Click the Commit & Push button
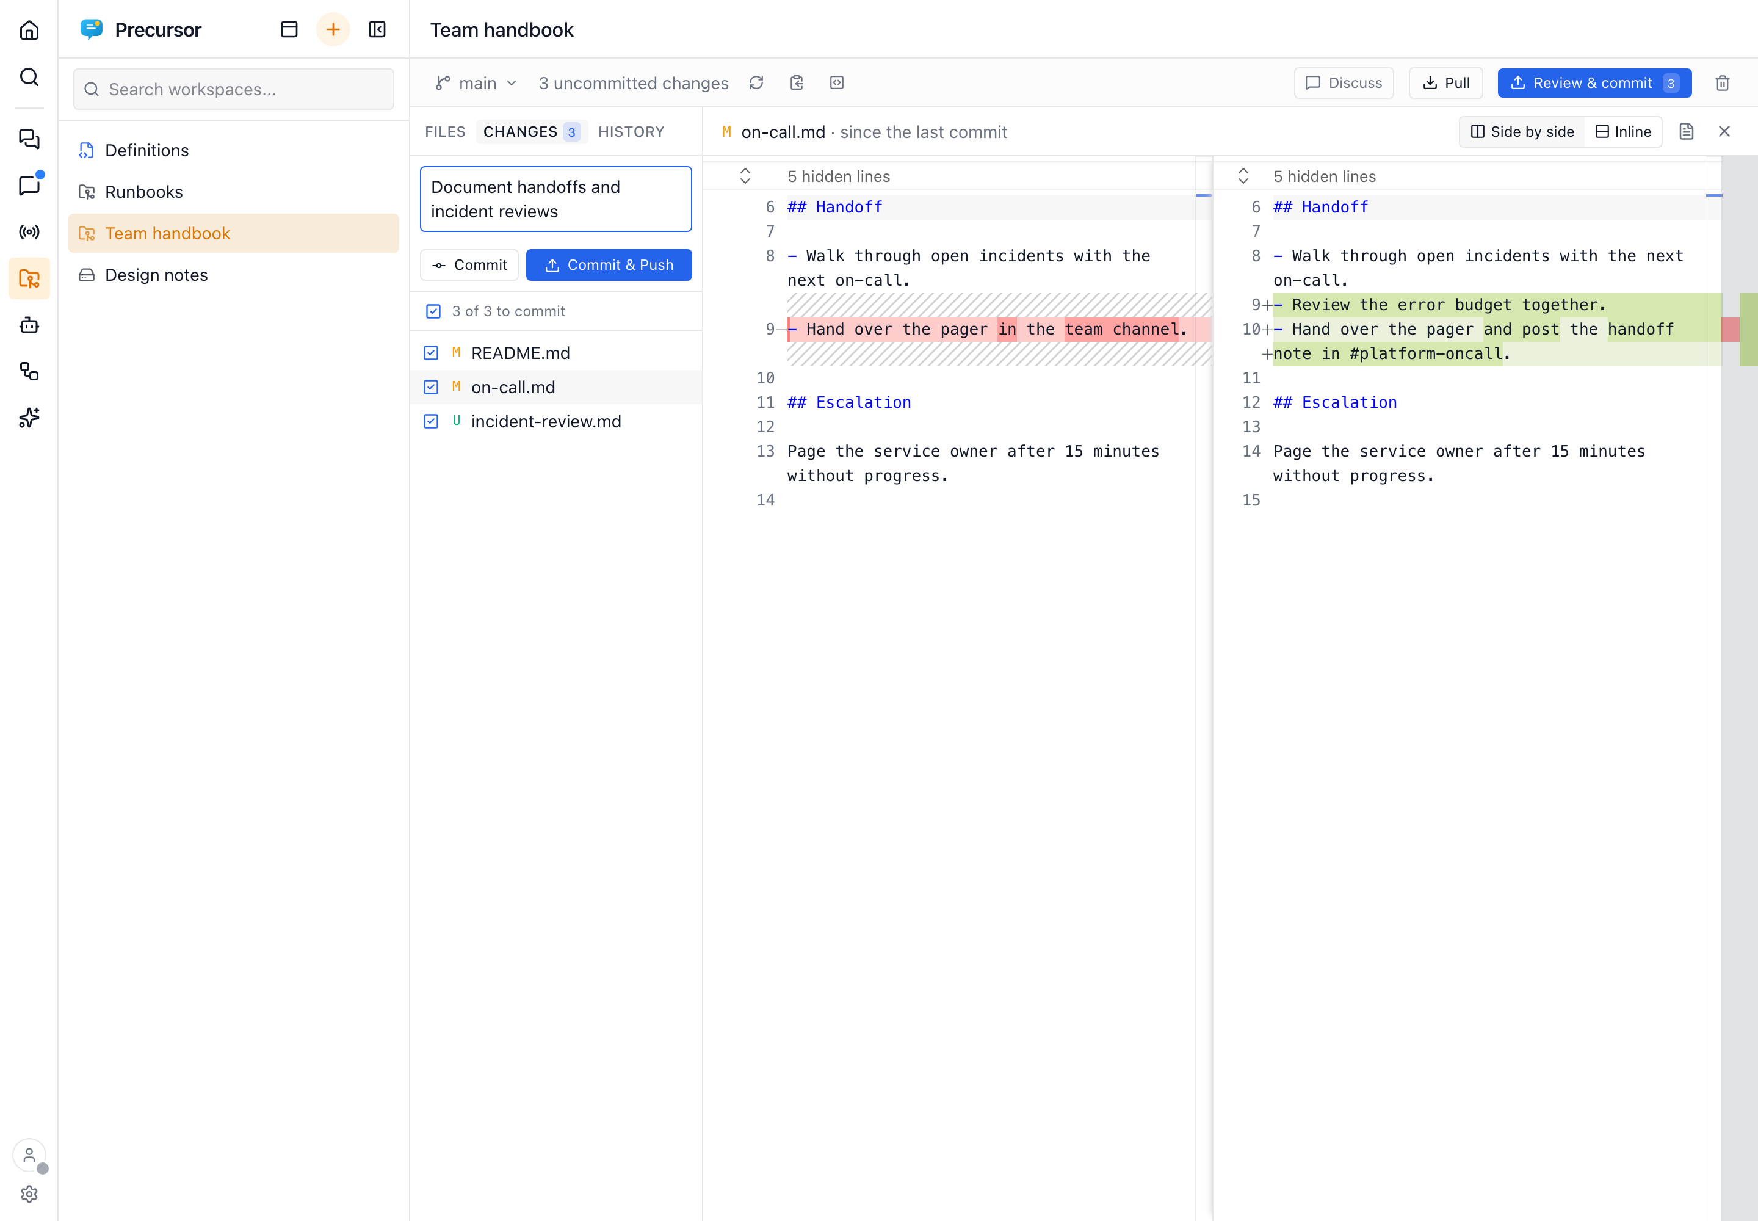Screen dimensions: 1758x1221 pyautogui.click(x=609, y=265)
